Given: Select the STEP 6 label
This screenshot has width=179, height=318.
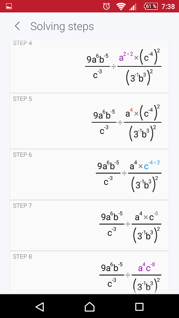Looking at the screenshot, I should pos(23,155).
